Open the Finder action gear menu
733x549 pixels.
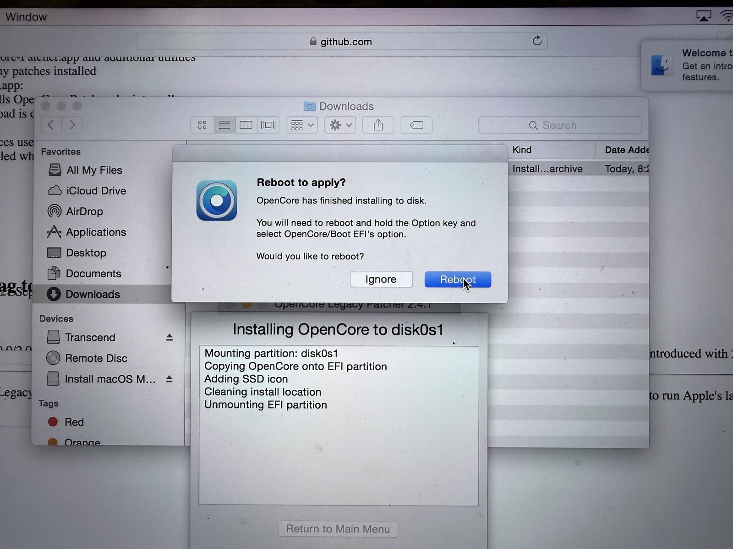(x=340, y=125)
